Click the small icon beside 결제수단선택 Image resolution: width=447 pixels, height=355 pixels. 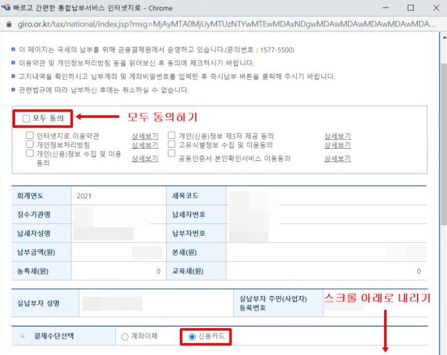(22, 336)
